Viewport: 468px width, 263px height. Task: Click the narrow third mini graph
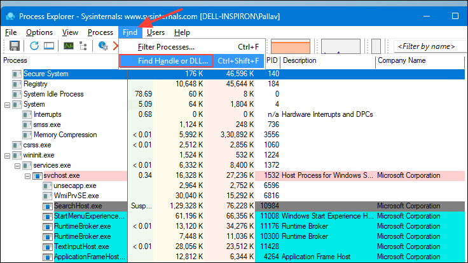point(376,46)
